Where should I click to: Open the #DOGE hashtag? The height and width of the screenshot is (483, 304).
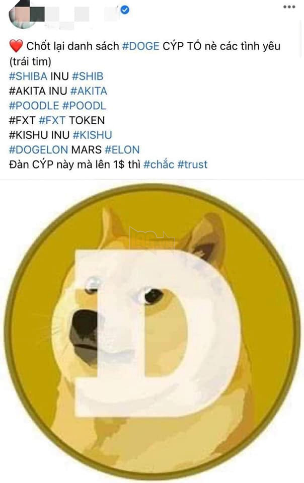coord(141,46)
